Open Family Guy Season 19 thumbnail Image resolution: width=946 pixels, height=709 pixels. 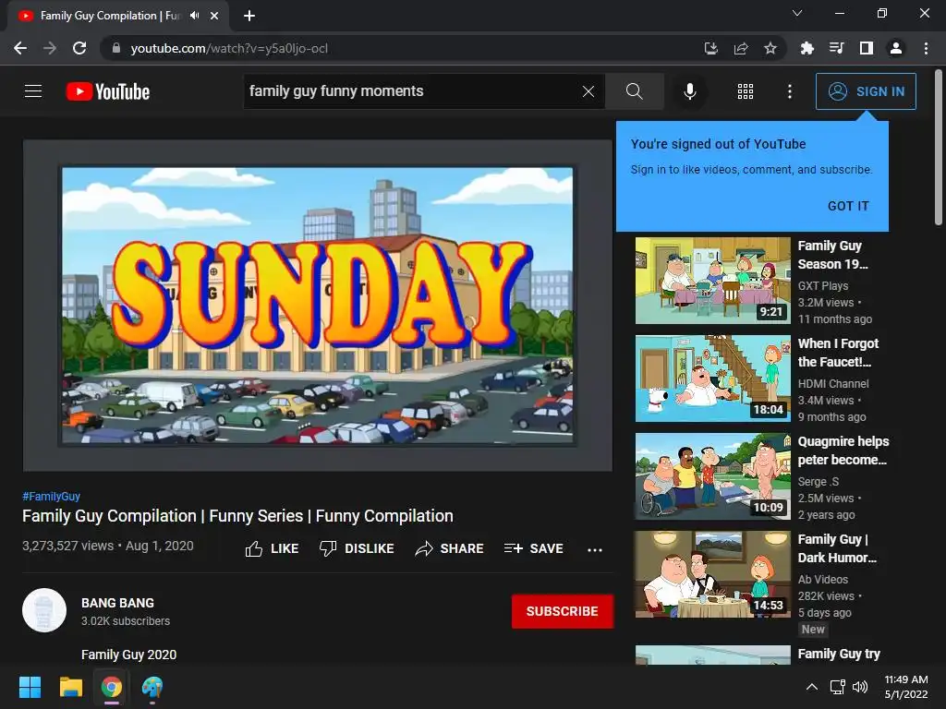coord(712,281)
